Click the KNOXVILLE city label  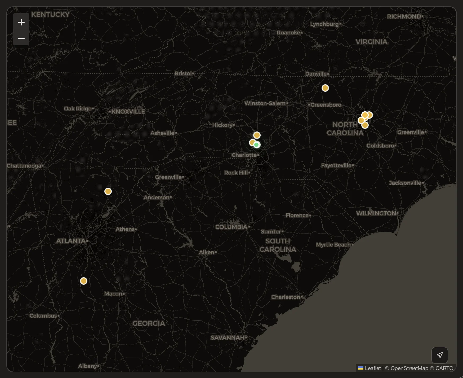tap(128, 112)
